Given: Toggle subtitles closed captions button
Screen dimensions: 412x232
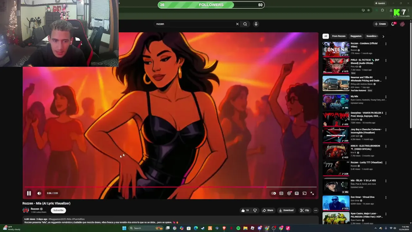Looking at the screenshot, I should pos(281,193).
